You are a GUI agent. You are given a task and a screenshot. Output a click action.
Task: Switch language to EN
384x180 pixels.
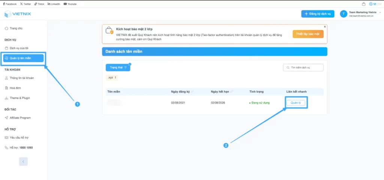379,4
